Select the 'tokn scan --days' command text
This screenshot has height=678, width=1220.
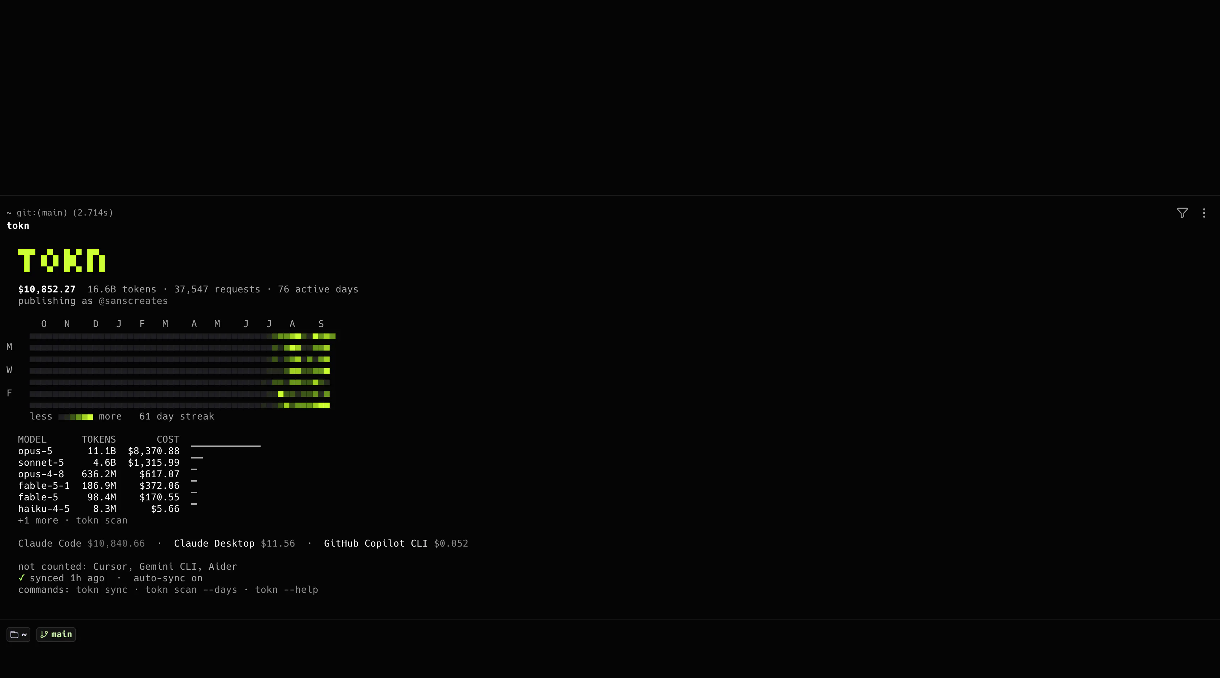(191, 590)
